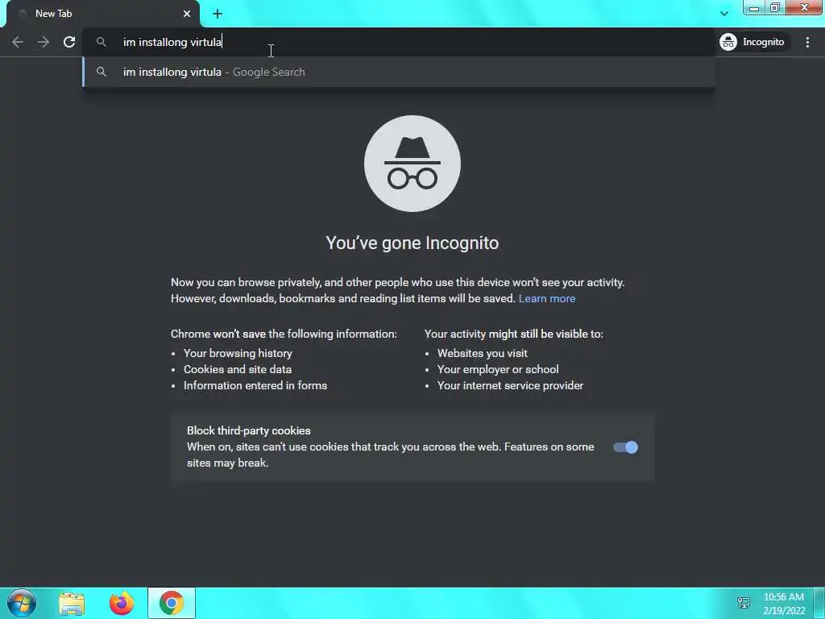Toggle Block third-party cookies switch
The width and height of the screenshot is (825, 619).
tap(625, 447)
